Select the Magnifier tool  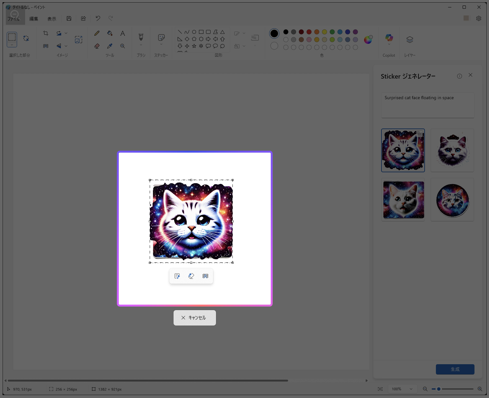123,46
